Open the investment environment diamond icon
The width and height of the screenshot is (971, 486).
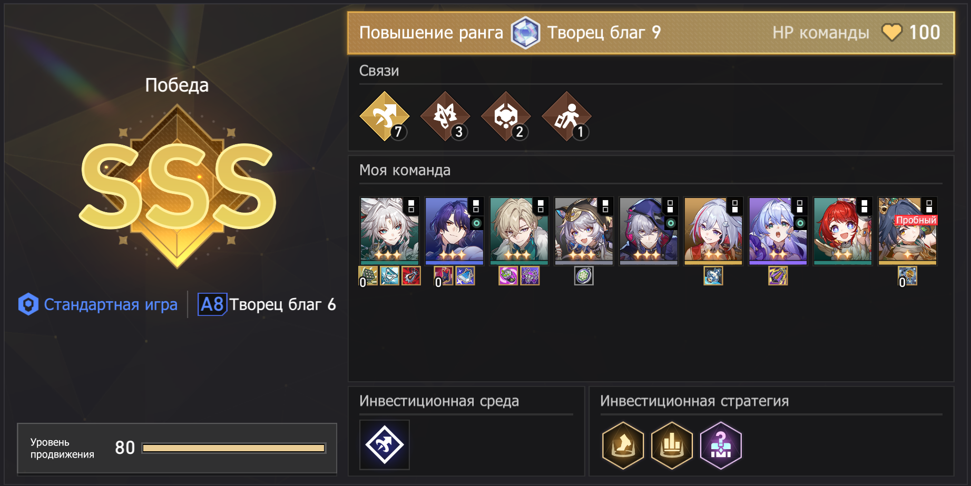[385, 445]
